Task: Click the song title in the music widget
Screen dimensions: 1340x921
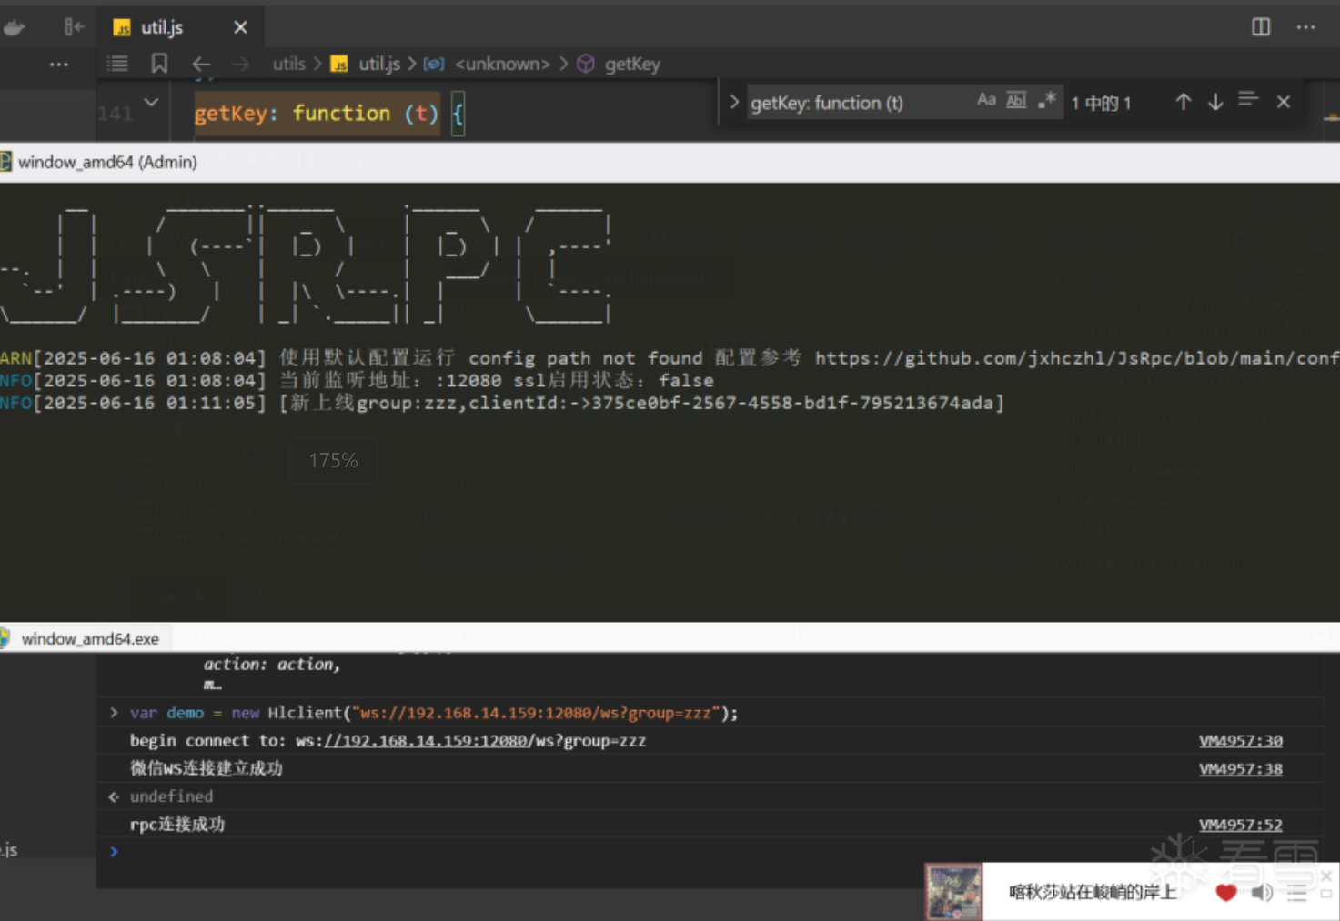Action: 1093,892
